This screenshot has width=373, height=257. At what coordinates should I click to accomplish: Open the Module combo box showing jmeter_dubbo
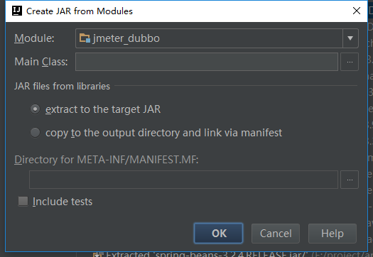pos(217,38)
